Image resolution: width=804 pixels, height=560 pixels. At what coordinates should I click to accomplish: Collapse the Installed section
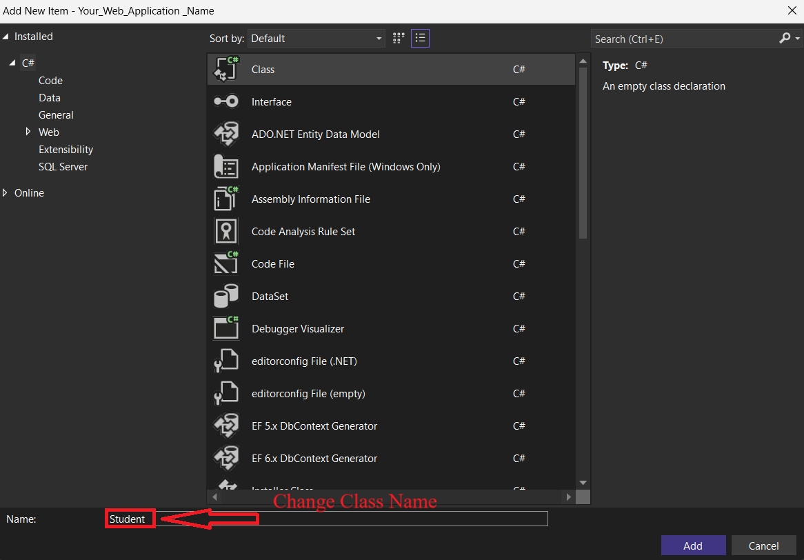6,37
